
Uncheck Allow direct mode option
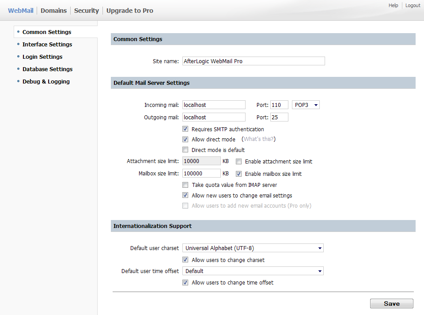tap(185, 140)
